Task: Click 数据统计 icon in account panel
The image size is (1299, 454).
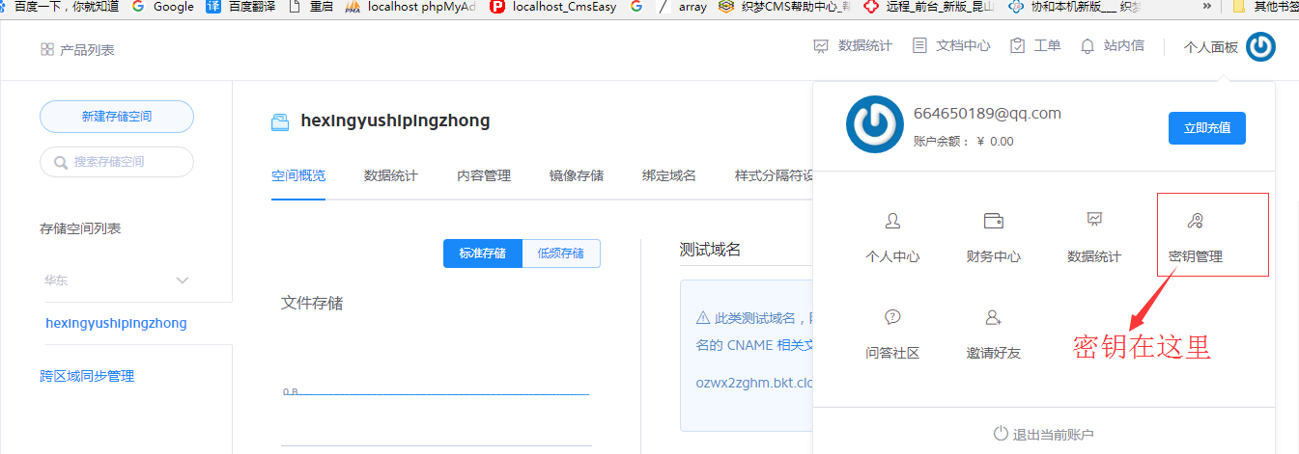Action: [1094, 221]
